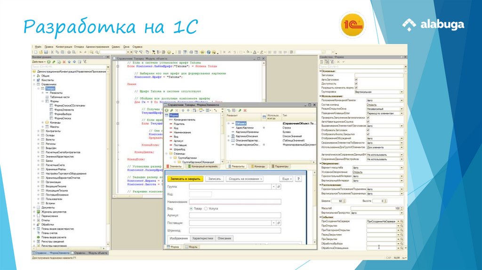Click the Записать и закрыть button
482x270 pixels.
click(185, 179)
